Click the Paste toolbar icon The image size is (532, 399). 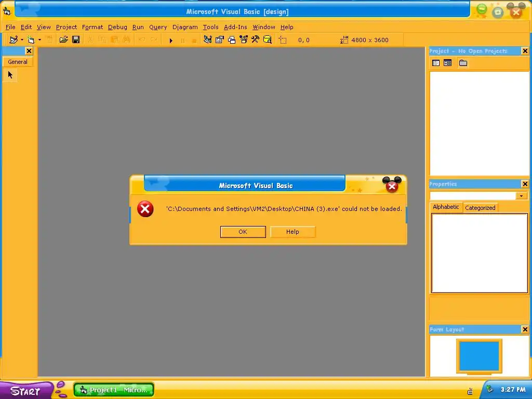115,39
